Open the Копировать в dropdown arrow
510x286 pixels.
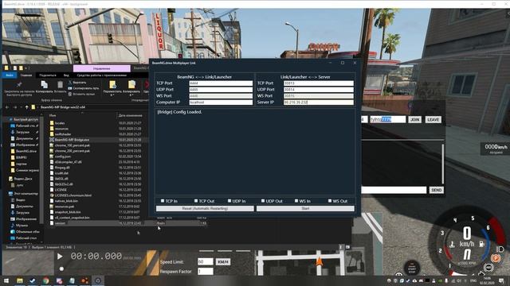[x=131, y=95]
